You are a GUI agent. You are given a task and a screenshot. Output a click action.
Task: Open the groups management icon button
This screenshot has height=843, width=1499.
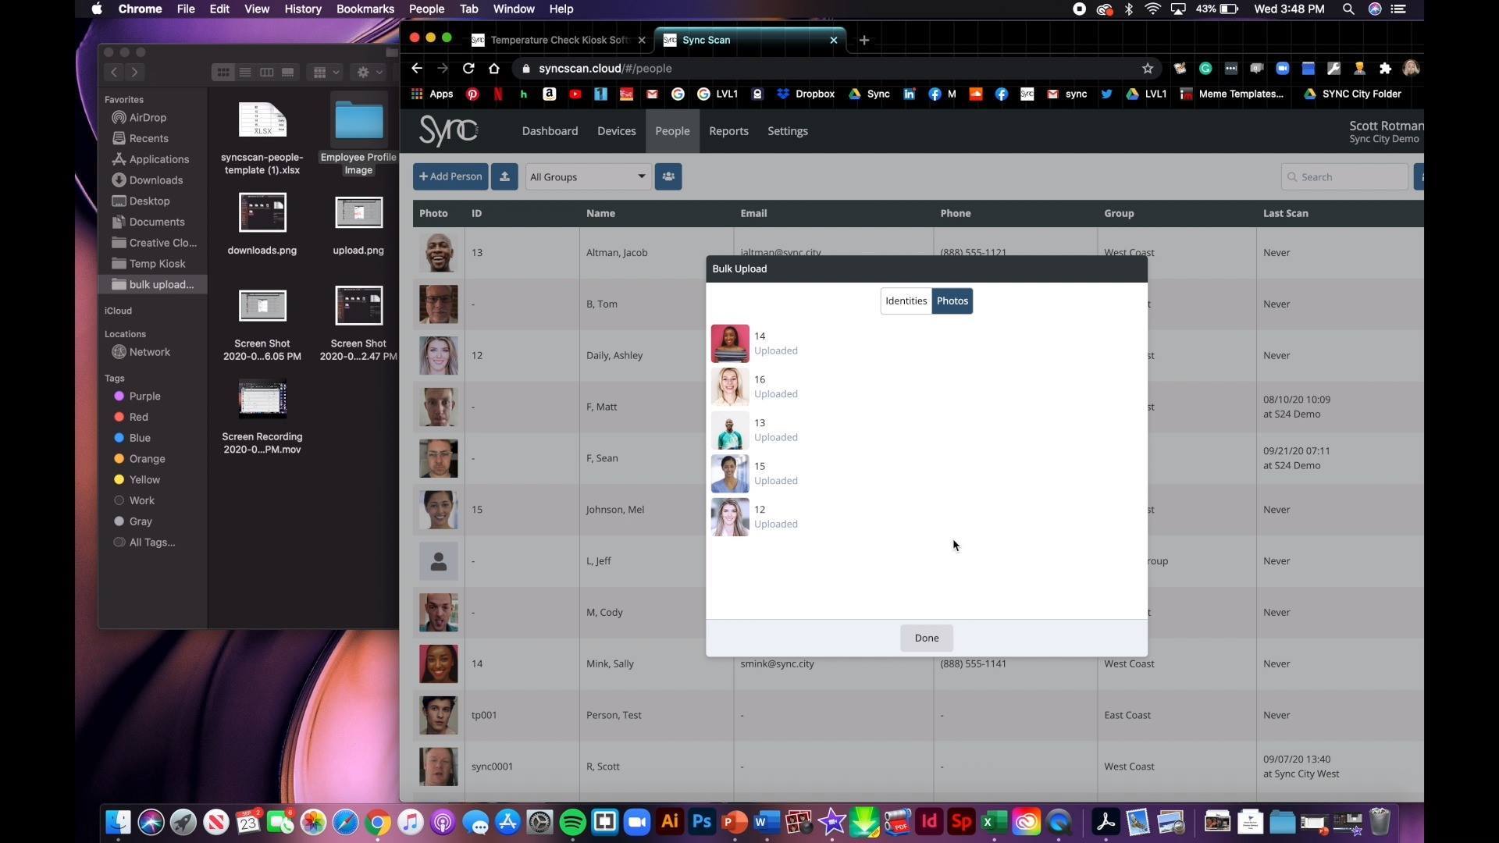[668, 176]
